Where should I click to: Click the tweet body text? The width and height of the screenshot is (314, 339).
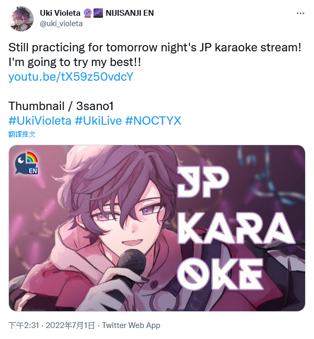[x=155, y=54]
